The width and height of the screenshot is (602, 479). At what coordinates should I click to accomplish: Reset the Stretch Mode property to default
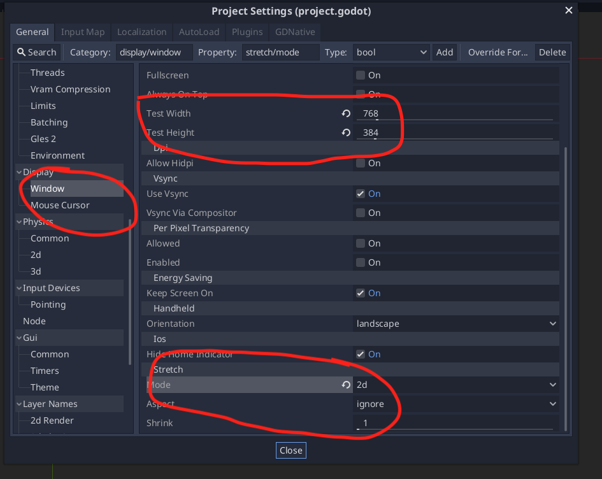345,385
